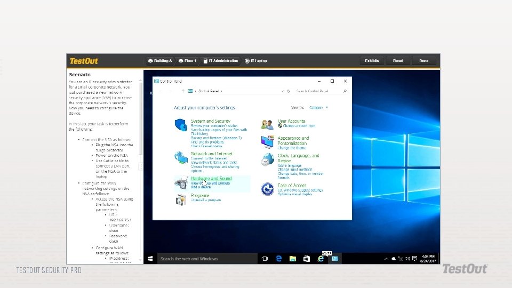
Task: Click Choose homegroup and sharing options link
Action: [215, 169]
